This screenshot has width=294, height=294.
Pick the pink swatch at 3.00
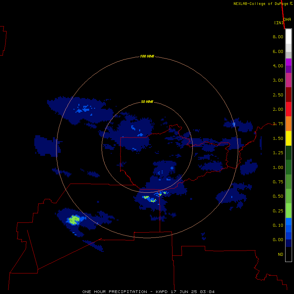pyautogui.click(x=288, y=80)
